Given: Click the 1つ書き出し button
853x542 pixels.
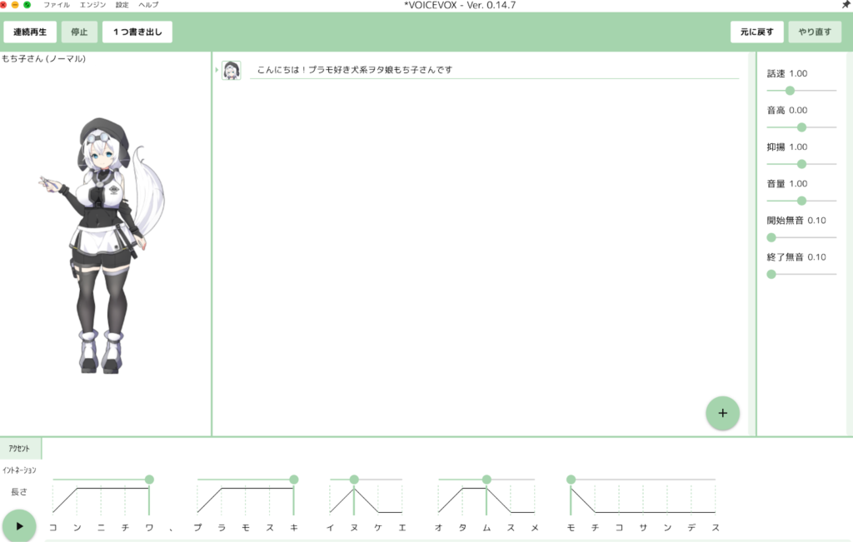Looking at the screenshot, I should pos(137,32).
